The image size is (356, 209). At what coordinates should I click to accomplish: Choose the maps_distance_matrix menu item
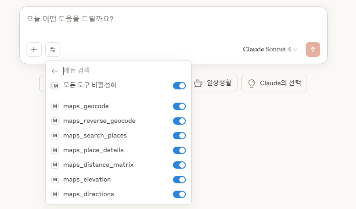[x=98, y=165]
